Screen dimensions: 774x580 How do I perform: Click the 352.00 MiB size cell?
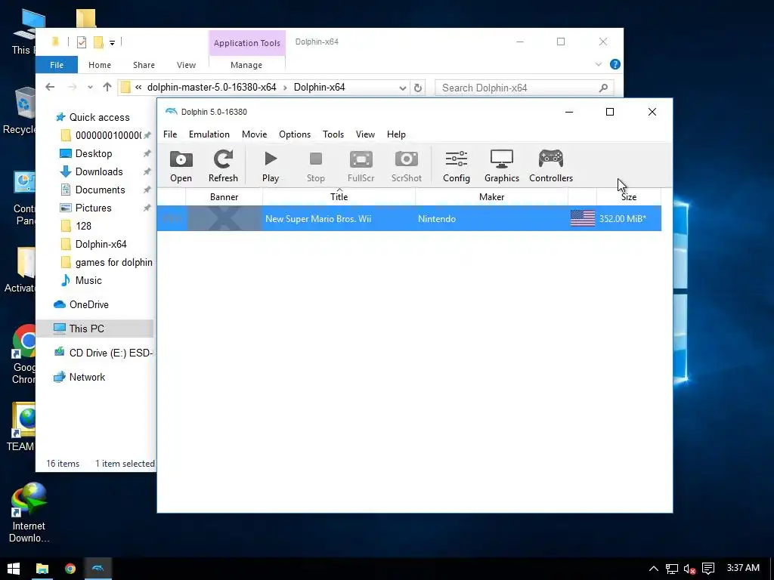click(623, 219)
